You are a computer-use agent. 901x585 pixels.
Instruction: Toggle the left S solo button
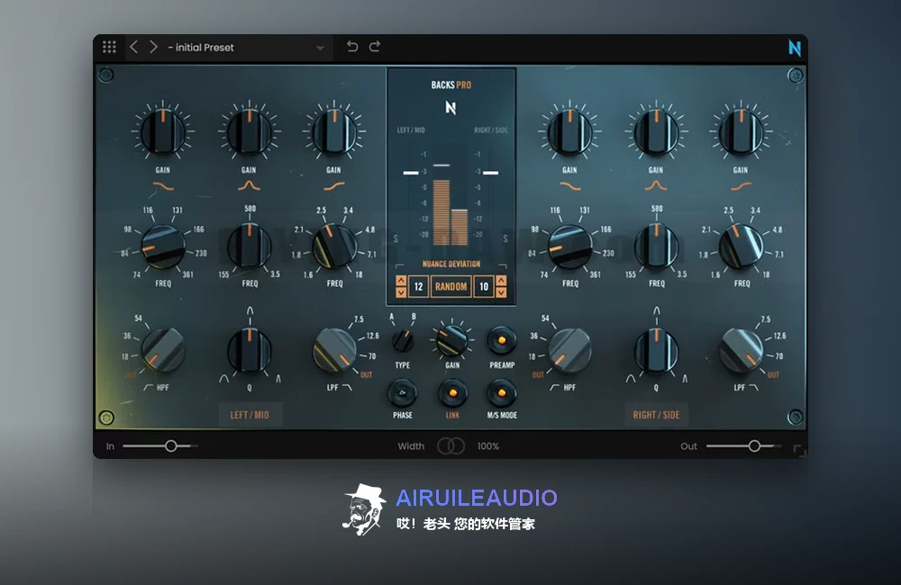tap(396, 238)
